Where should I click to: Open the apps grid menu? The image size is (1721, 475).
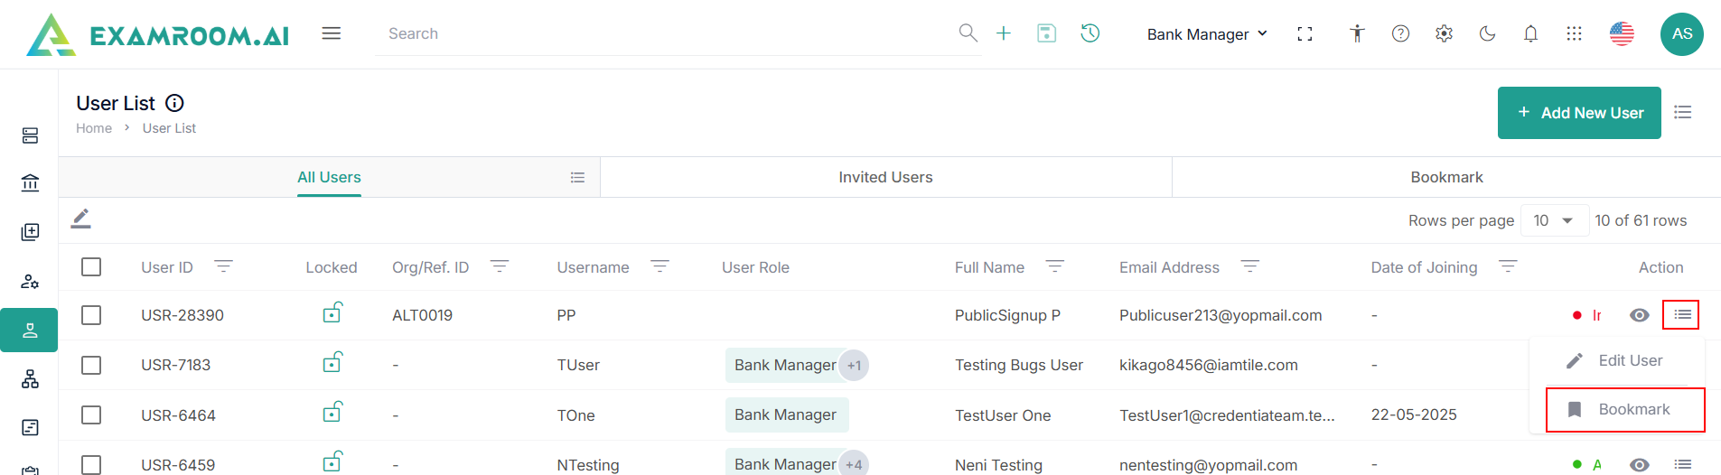click(1574, 33)
